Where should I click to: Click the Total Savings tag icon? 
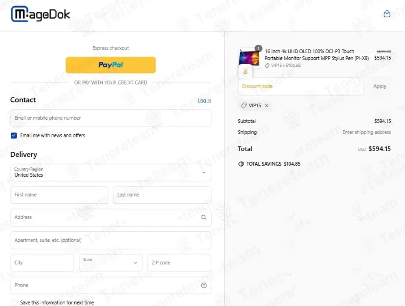coord(241,164)
